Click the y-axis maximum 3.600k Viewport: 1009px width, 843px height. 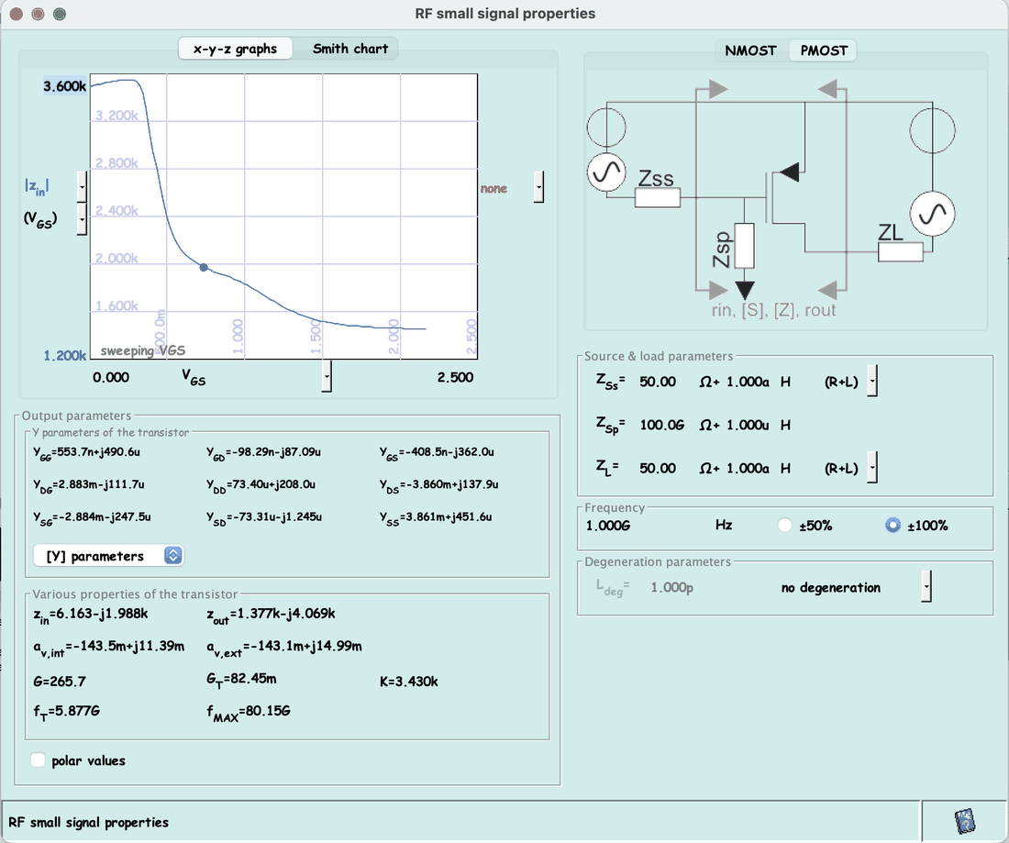(x=64, y=86)
